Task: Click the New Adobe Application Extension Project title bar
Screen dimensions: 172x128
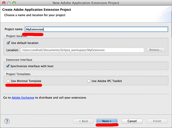Action: [x=86, y=3]
